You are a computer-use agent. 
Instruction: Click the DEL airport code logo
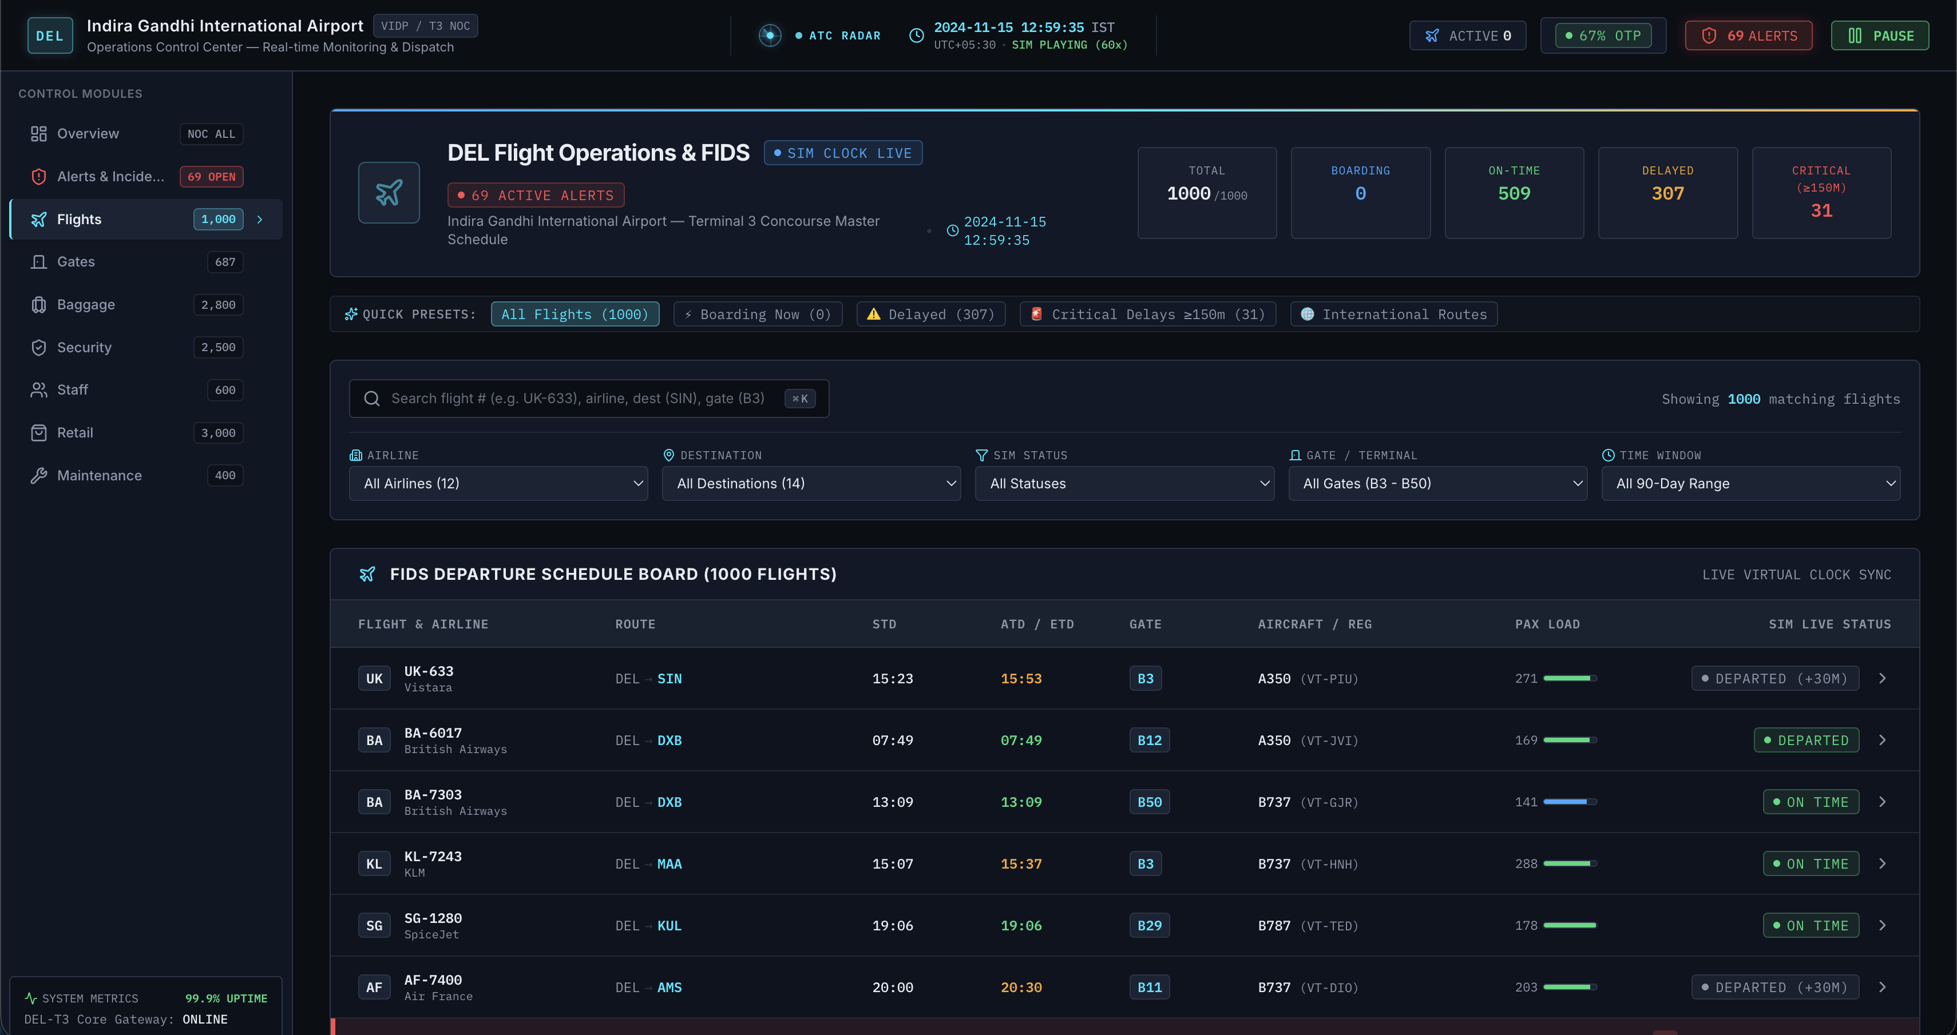[x=50, y=35]
